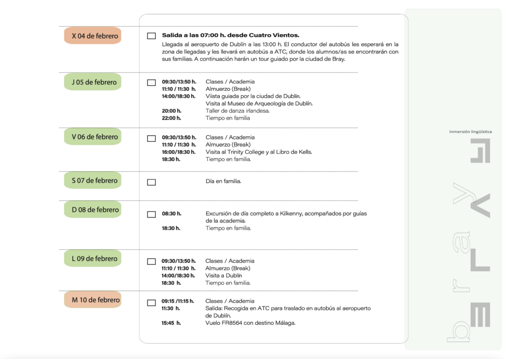Toggle the Día en familia checkbox
508x359 pixels.
(x=151, y=182)
